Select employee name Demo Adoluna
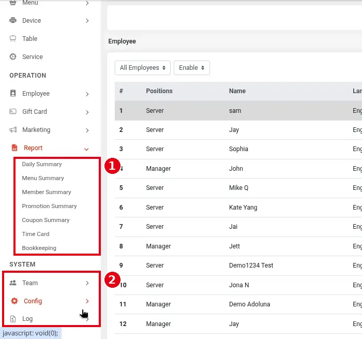 (249, 304)
